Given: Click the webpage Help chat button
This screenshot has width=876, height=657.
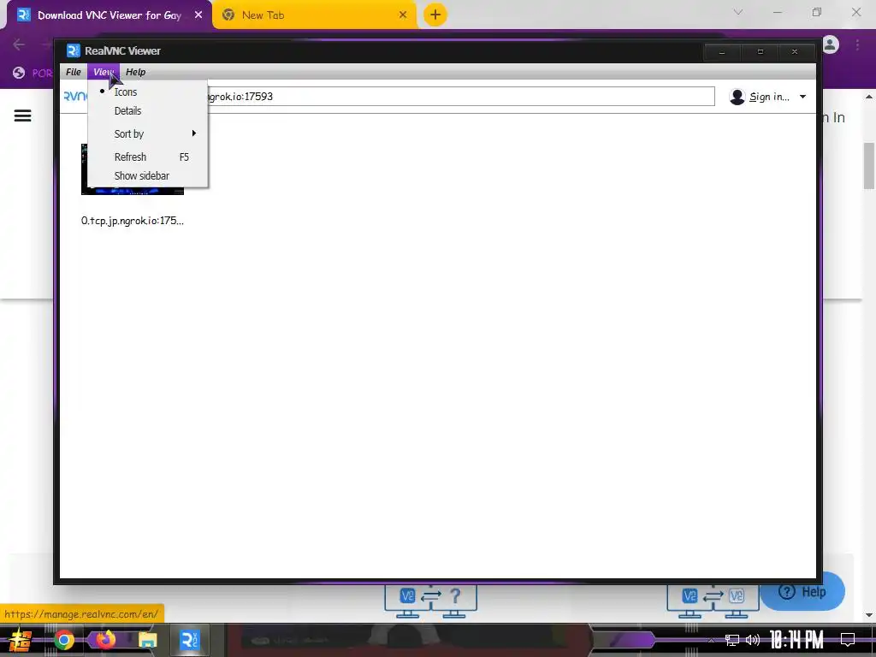Looking at the screenshot, I should point(803,592).
